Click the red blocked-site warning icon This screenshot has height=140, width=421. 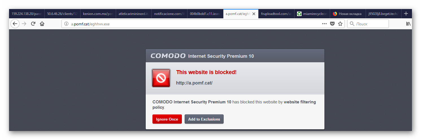coord(161,78)
